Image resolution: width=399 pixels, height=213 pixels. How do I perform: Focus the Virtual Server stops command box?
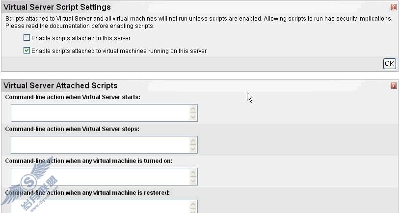[x=104, y=145]
